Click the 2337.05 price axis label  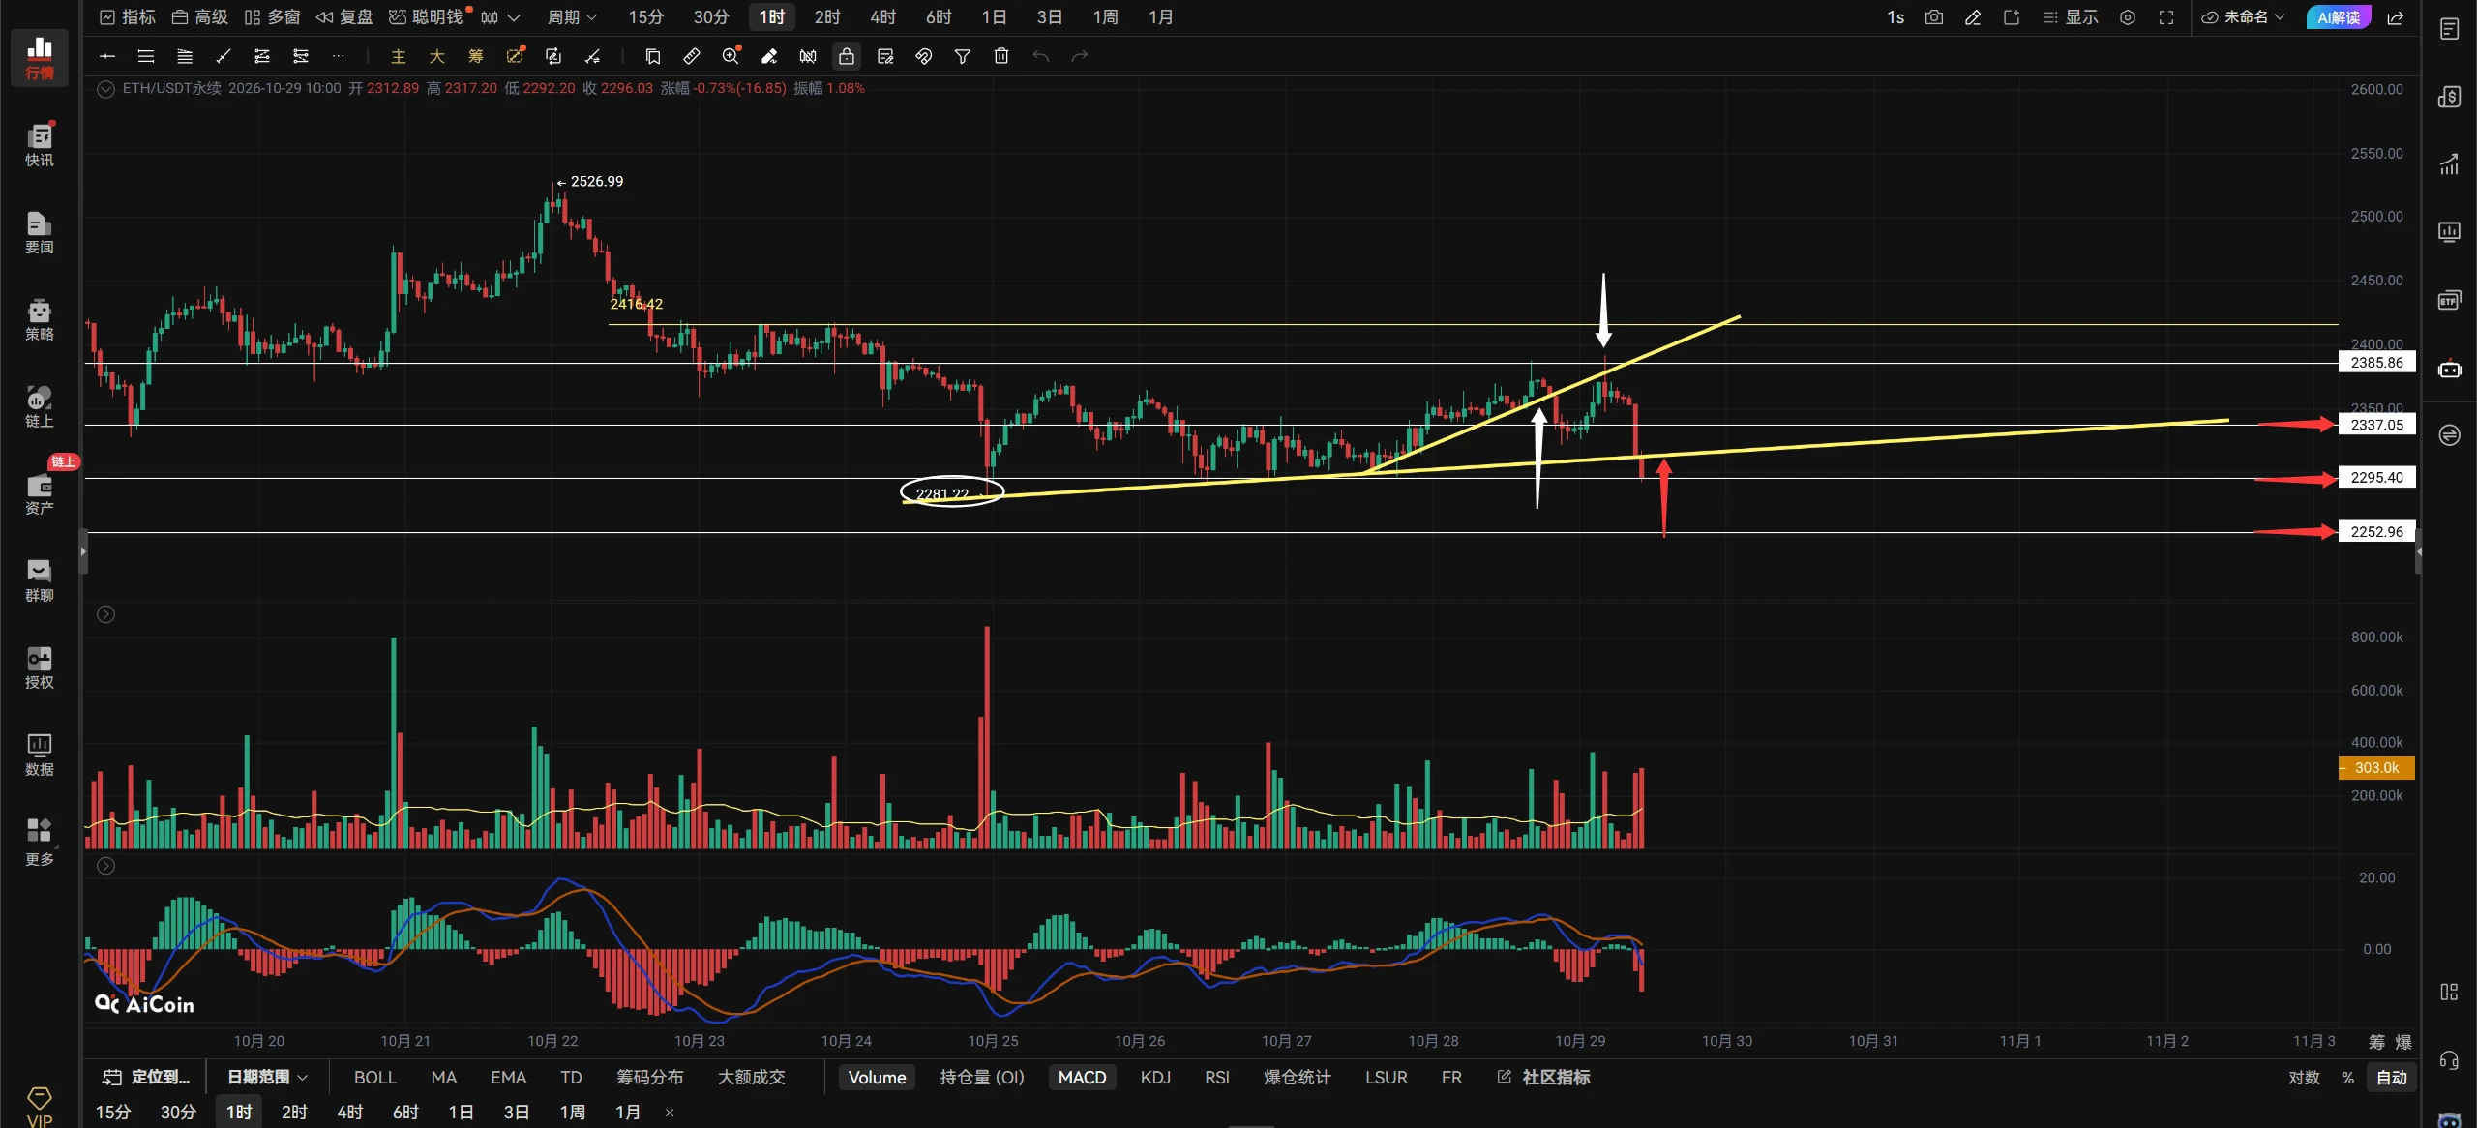pyautogui.click(x=2376, y=425)
